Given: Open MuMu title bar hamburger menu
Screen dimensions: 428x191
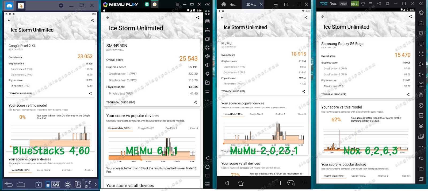Looking at the screenshot, I should (x=276, y=5).
